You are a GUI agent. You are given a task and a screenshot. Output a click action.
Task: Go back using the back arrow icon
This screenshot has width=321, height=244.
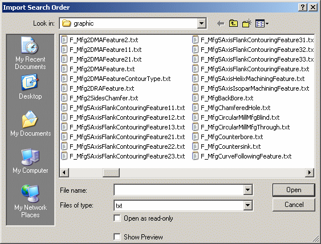coord(221,23)
